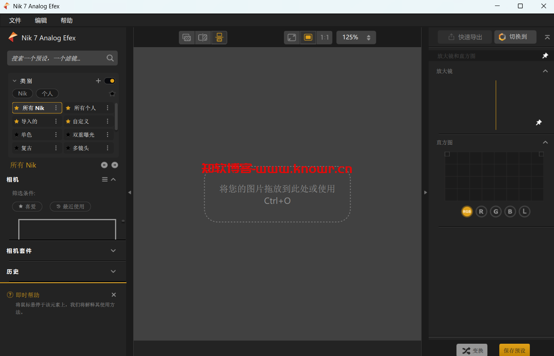The image size is (554, 356).
Task: Open options menu for 导入的
Action: pyautogui.click(x=56, y=122)
